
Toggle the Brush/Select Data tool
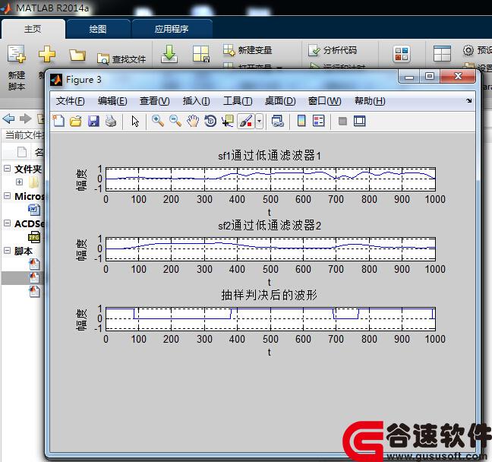(246, 121)
